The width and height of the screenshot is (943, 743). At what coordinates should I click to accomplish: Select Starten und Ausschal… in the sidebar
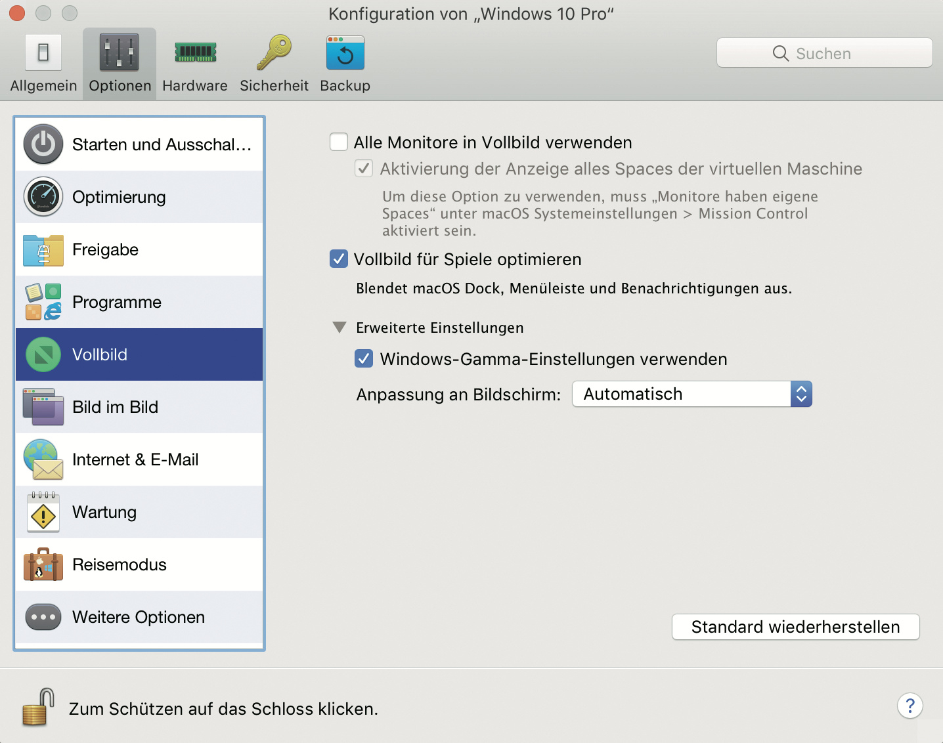coord(139,144)
